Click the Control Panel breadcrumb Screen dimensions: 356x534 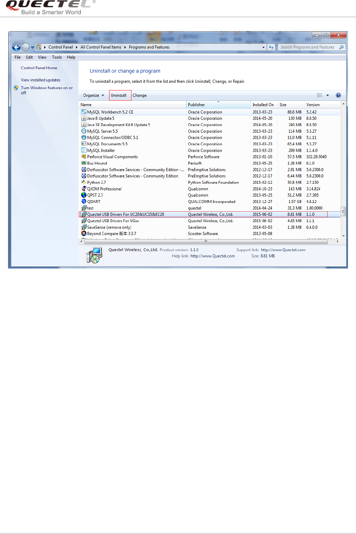(61, 47)
